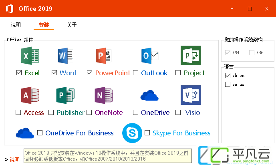Select the 安装 tab

[x=44, y=25]
